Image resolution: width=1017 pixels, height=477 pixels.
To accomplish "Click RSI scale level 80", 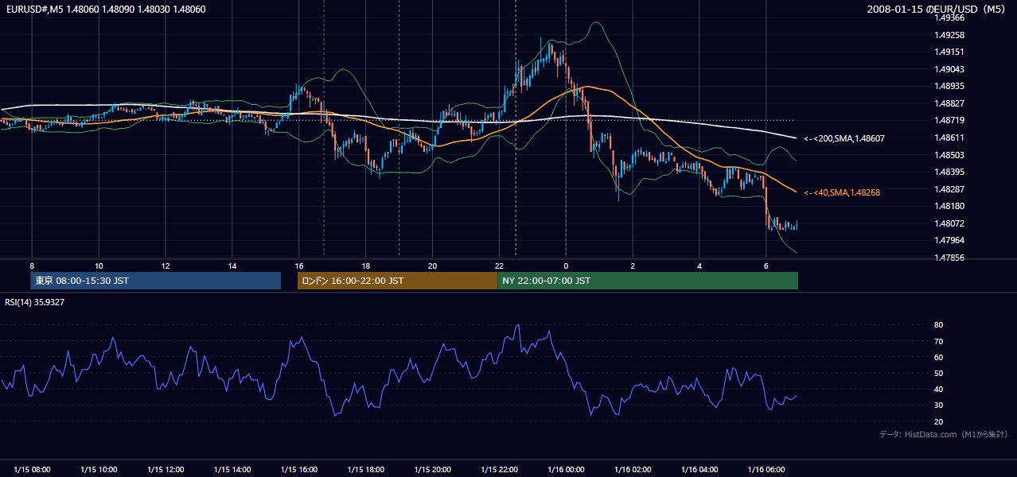I will pyautogui.click(x=939, y=325).
